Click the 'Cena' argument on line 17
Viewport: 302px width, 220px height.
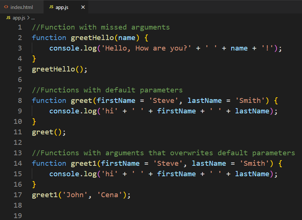pyautogui.click(x=110, y=195)
